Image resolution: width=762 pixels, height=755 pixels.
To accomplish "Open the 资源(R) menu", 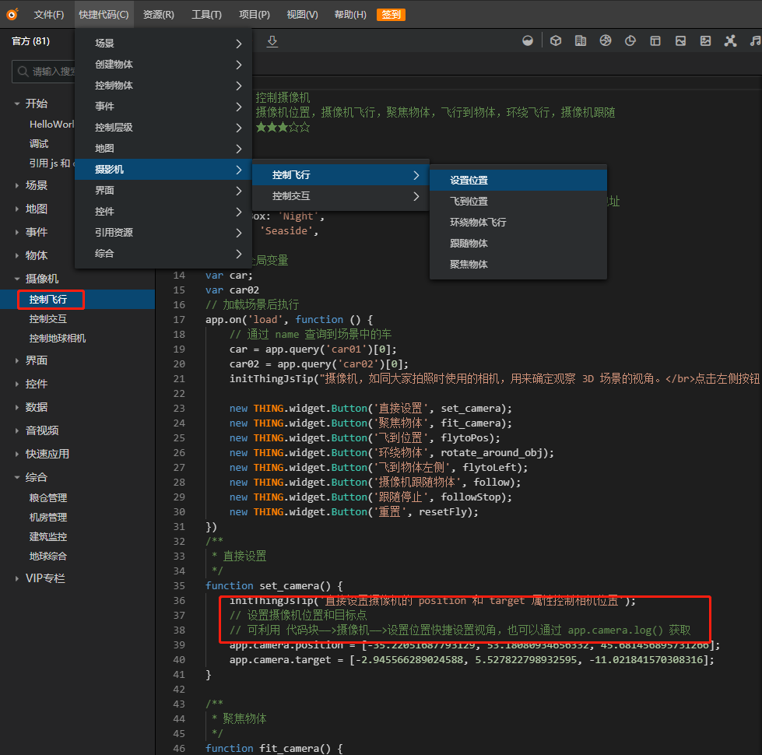I will point(159,15).
